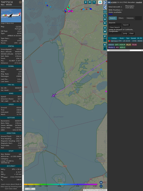Screen dimensions: 143x191
Task: Zoom in with the plus icon
Action: pyautogui.click(x=101, y=182)
